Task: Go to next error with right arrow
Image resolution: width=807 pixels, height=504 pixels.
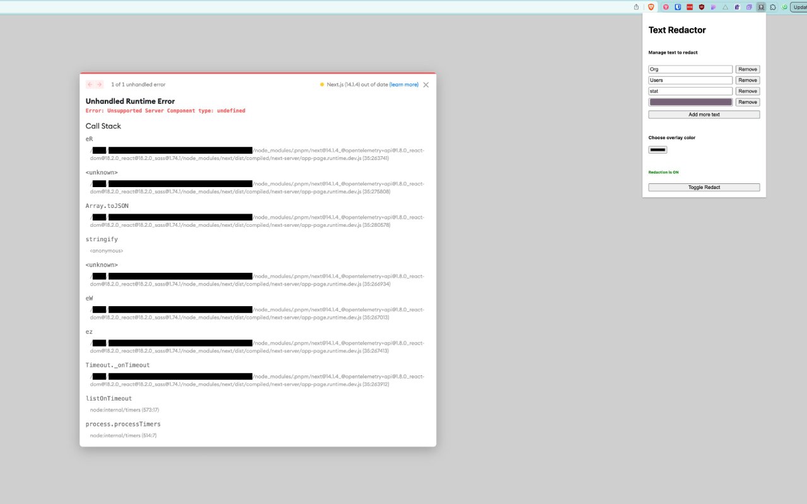Action: pyautogui.click(x=99, y=84)
